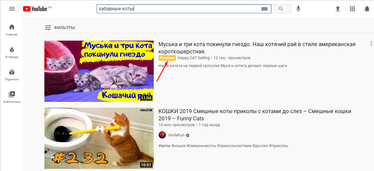Screen dimensions: 374x171
Task: Click the 11:04 duration badge
Action: (146, 98)
